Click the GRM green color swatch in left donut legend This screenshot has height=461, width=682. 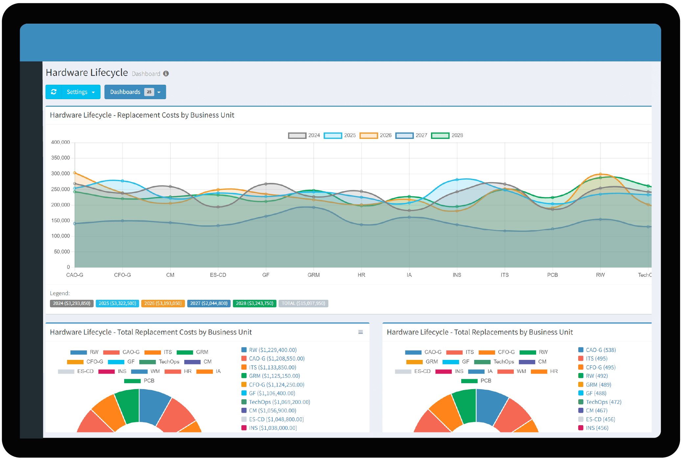coord(185,352)
